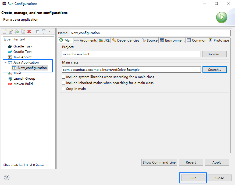Switch to the Arguments tab
Image resolution: width=235 pixels, height=185 pixels.
[x=86, y=40]
